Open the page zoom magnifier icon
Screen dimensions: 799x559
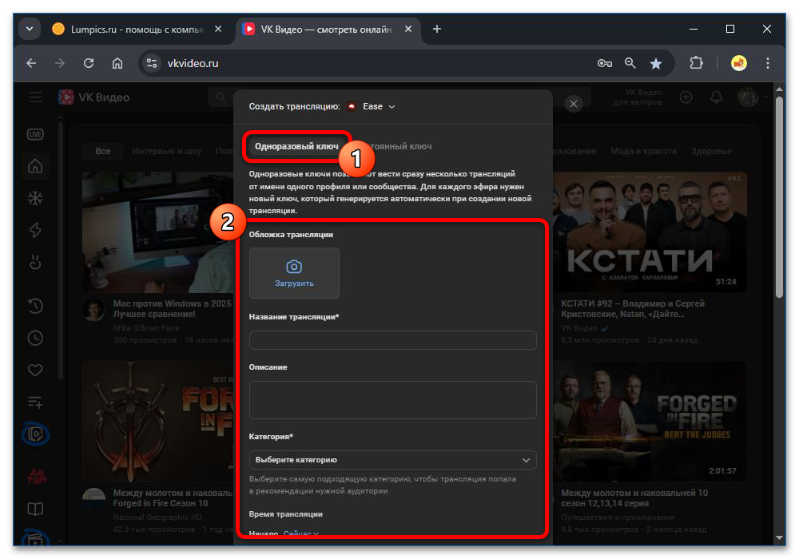pos(630,63)
